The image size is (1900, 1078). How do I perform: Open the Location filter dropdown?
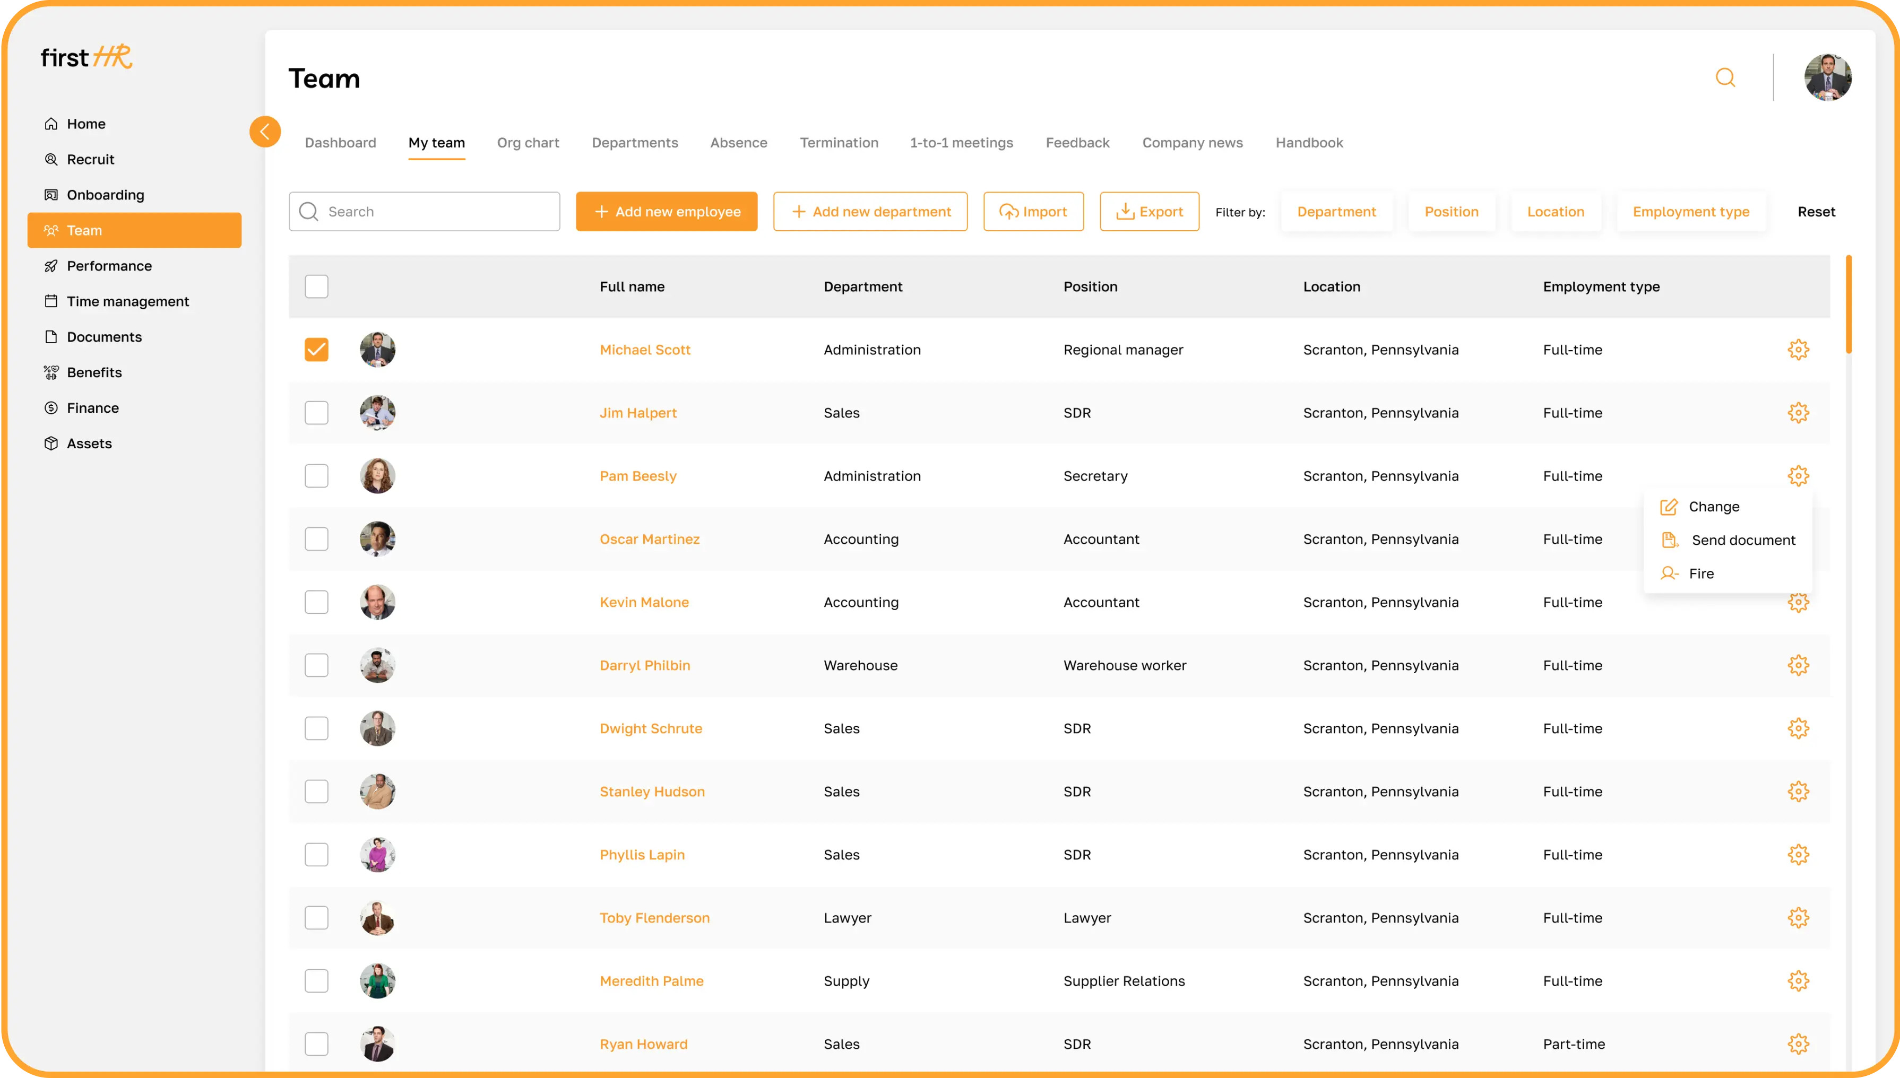coord(1556,212)
